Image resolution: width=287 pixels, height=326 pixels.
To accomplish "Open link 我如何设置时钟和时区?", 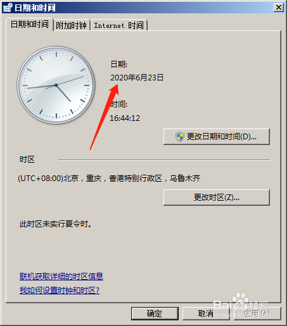I will click(x=60, y=291).
